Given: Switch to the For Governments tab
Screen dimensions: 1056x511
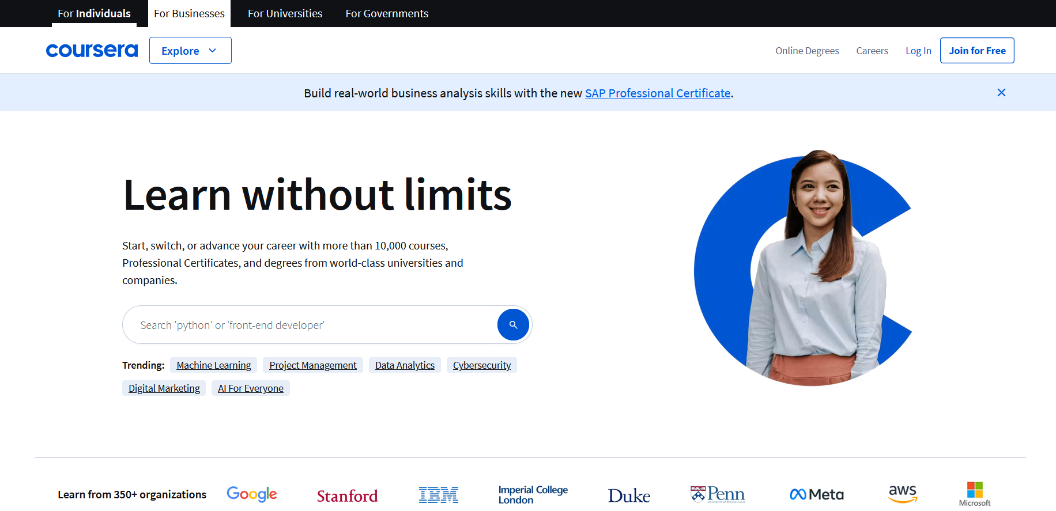Looking at the screenshot, I should [387, 13].
